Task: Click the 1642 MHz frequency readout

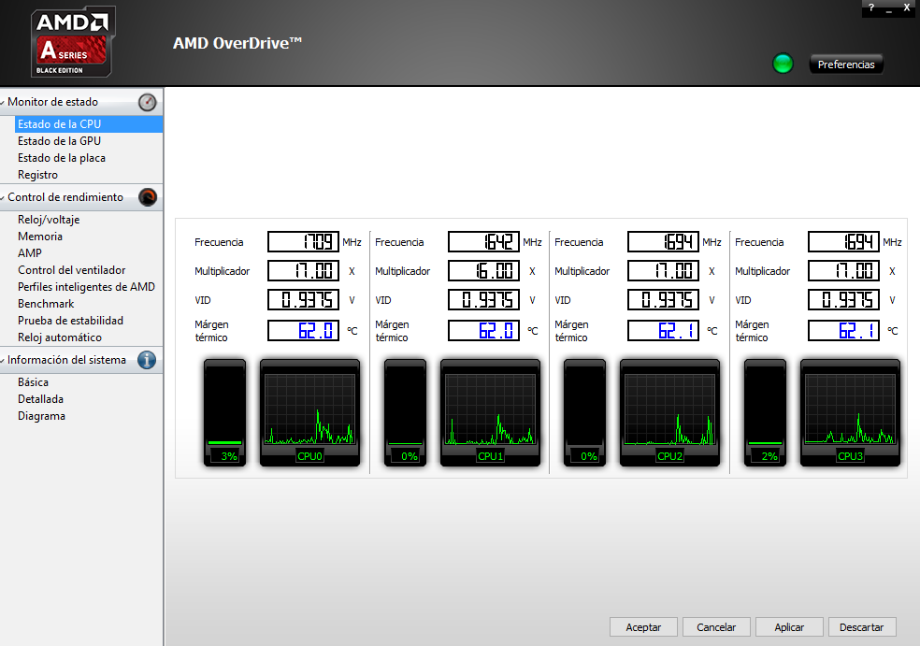Action: click(x=483, y=242)
